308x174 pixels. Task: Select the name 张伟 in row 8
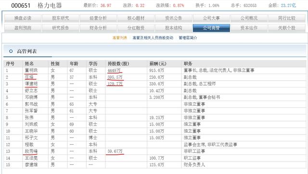tap(29, 118)
